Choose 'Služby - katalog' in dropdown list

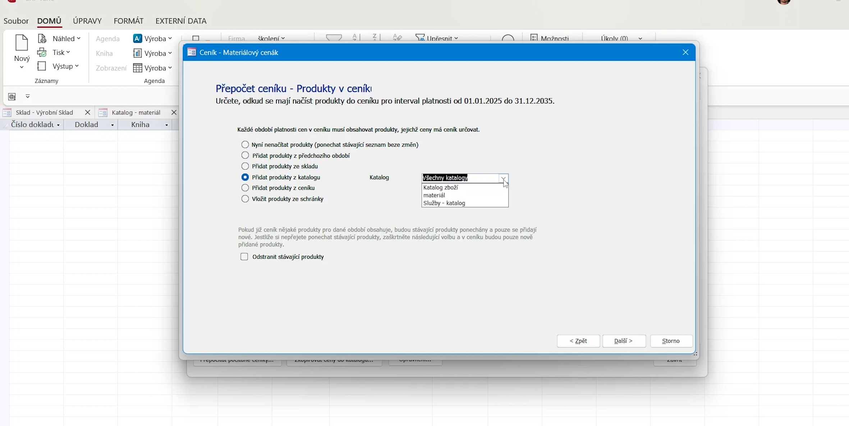pyautogui.click(x=444, y=203)
